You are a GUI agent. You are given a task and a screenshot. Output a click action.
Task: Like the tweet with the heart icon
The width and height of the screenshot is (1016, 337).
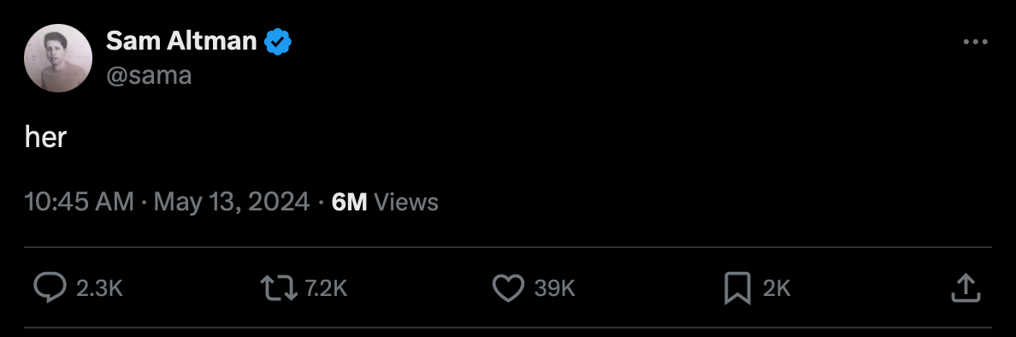tap(509, 287)
